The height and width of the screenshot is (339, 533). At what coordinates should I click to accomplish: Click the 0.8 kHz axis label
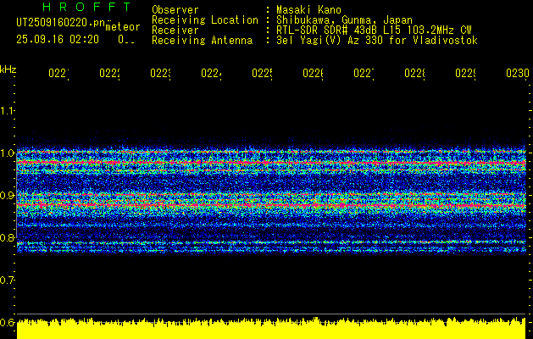tap(7, 237)
